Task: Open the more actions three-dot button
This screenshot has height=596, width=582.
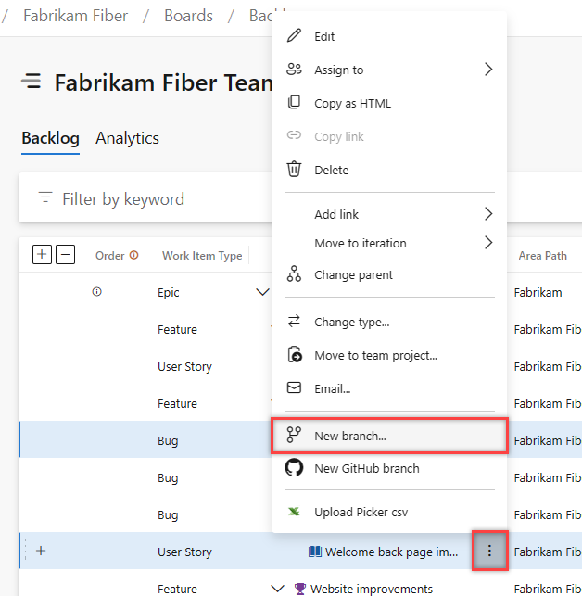Action: click(489, 551)
